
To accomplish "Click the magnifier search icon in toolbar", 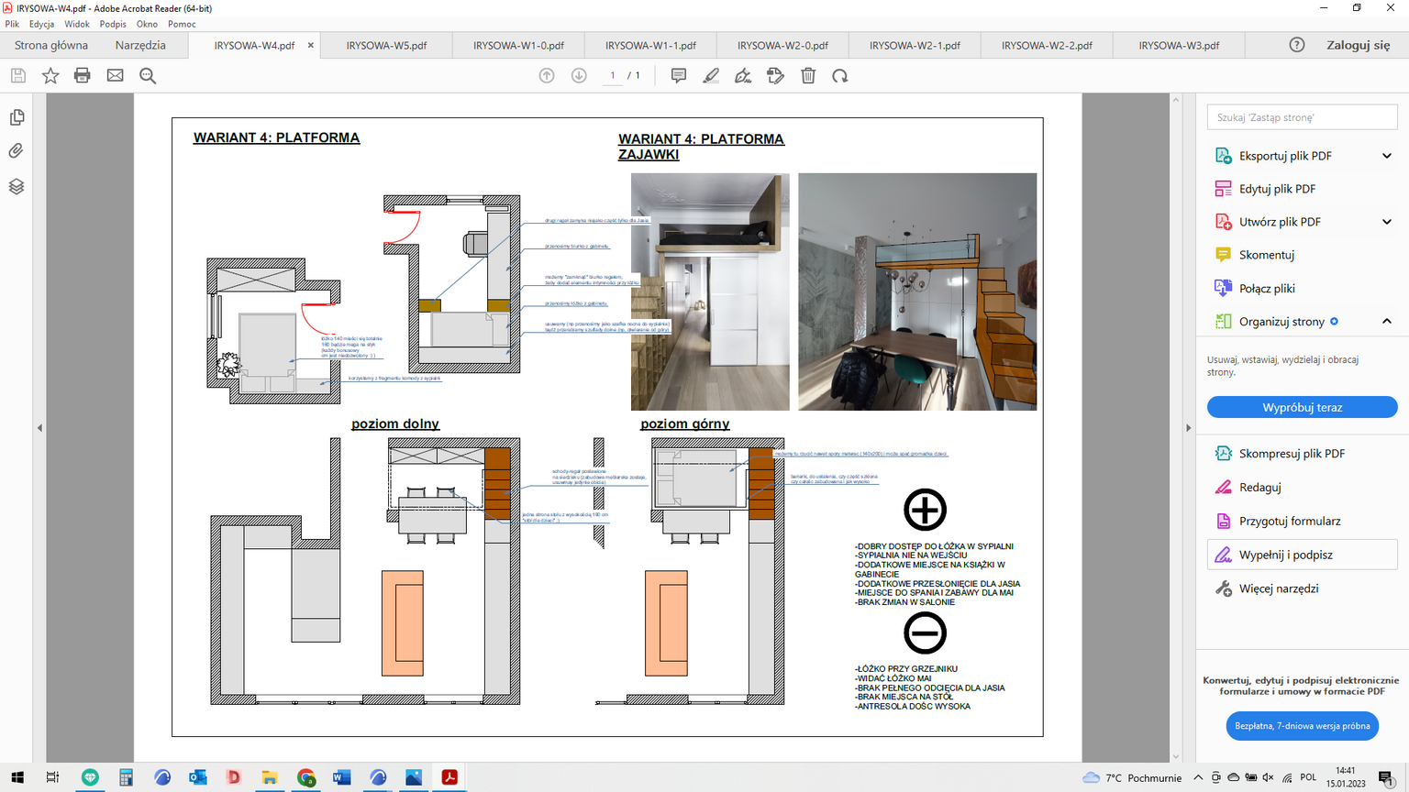I will (x=148, y=76).
